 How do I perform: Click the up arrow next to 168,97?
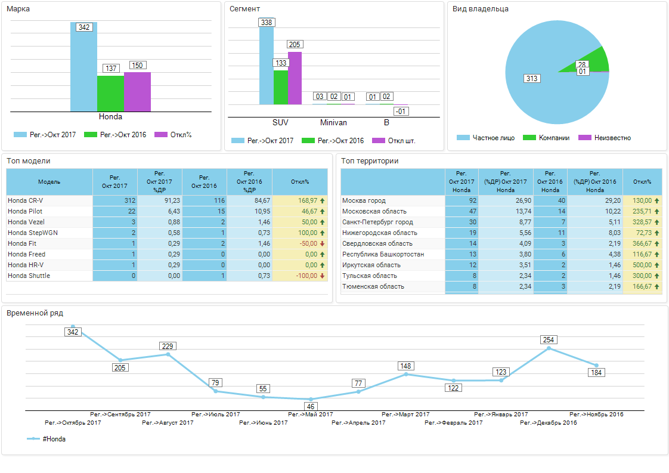pos(323,200)
